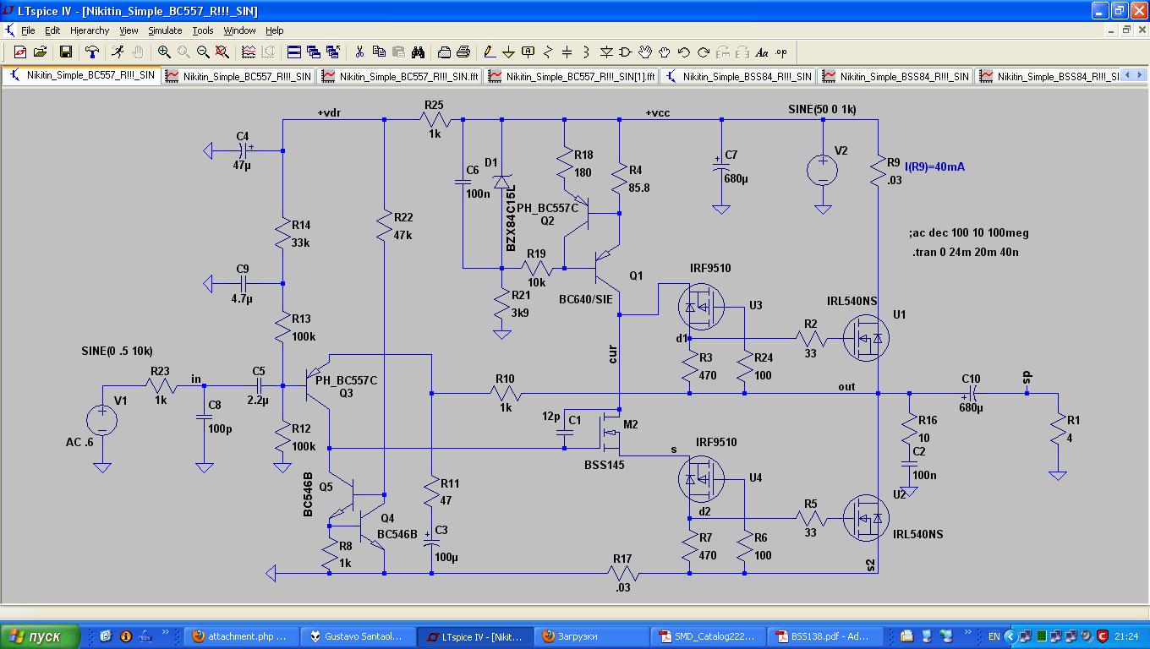Place Component gate icon
Screen dimensions: 1150x649
tap(626, 52)
